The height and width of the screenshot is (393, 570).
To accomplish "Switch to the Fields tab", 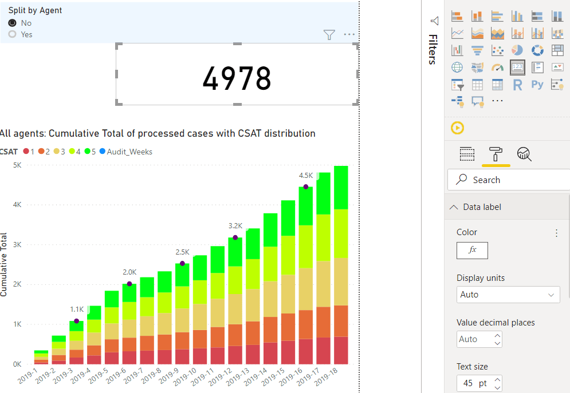I will (x=467, y=153).
